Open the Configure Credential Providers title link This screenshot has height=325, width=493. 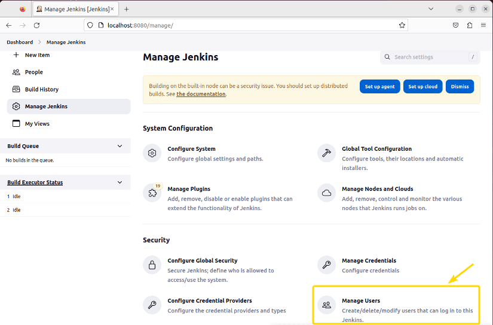pos(210,300)
